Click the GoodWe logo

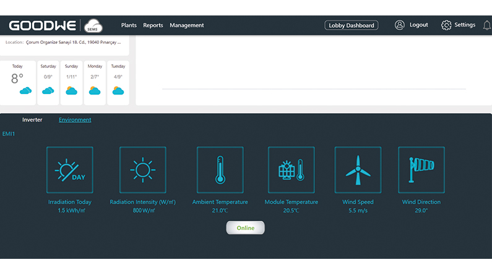pyautogui.click(x=42, y=25)
